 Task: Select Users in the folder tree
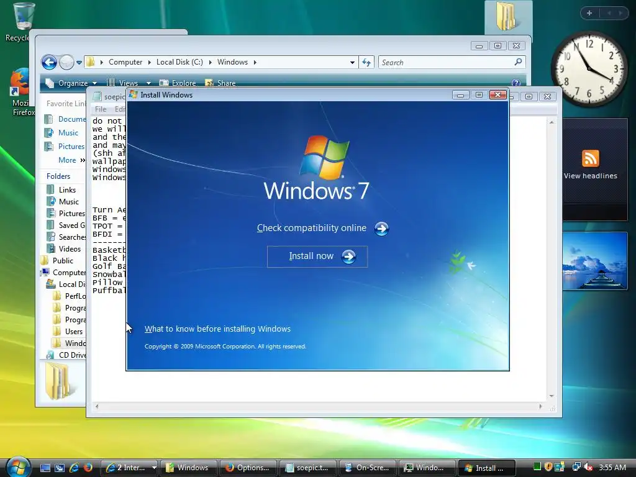68,332
